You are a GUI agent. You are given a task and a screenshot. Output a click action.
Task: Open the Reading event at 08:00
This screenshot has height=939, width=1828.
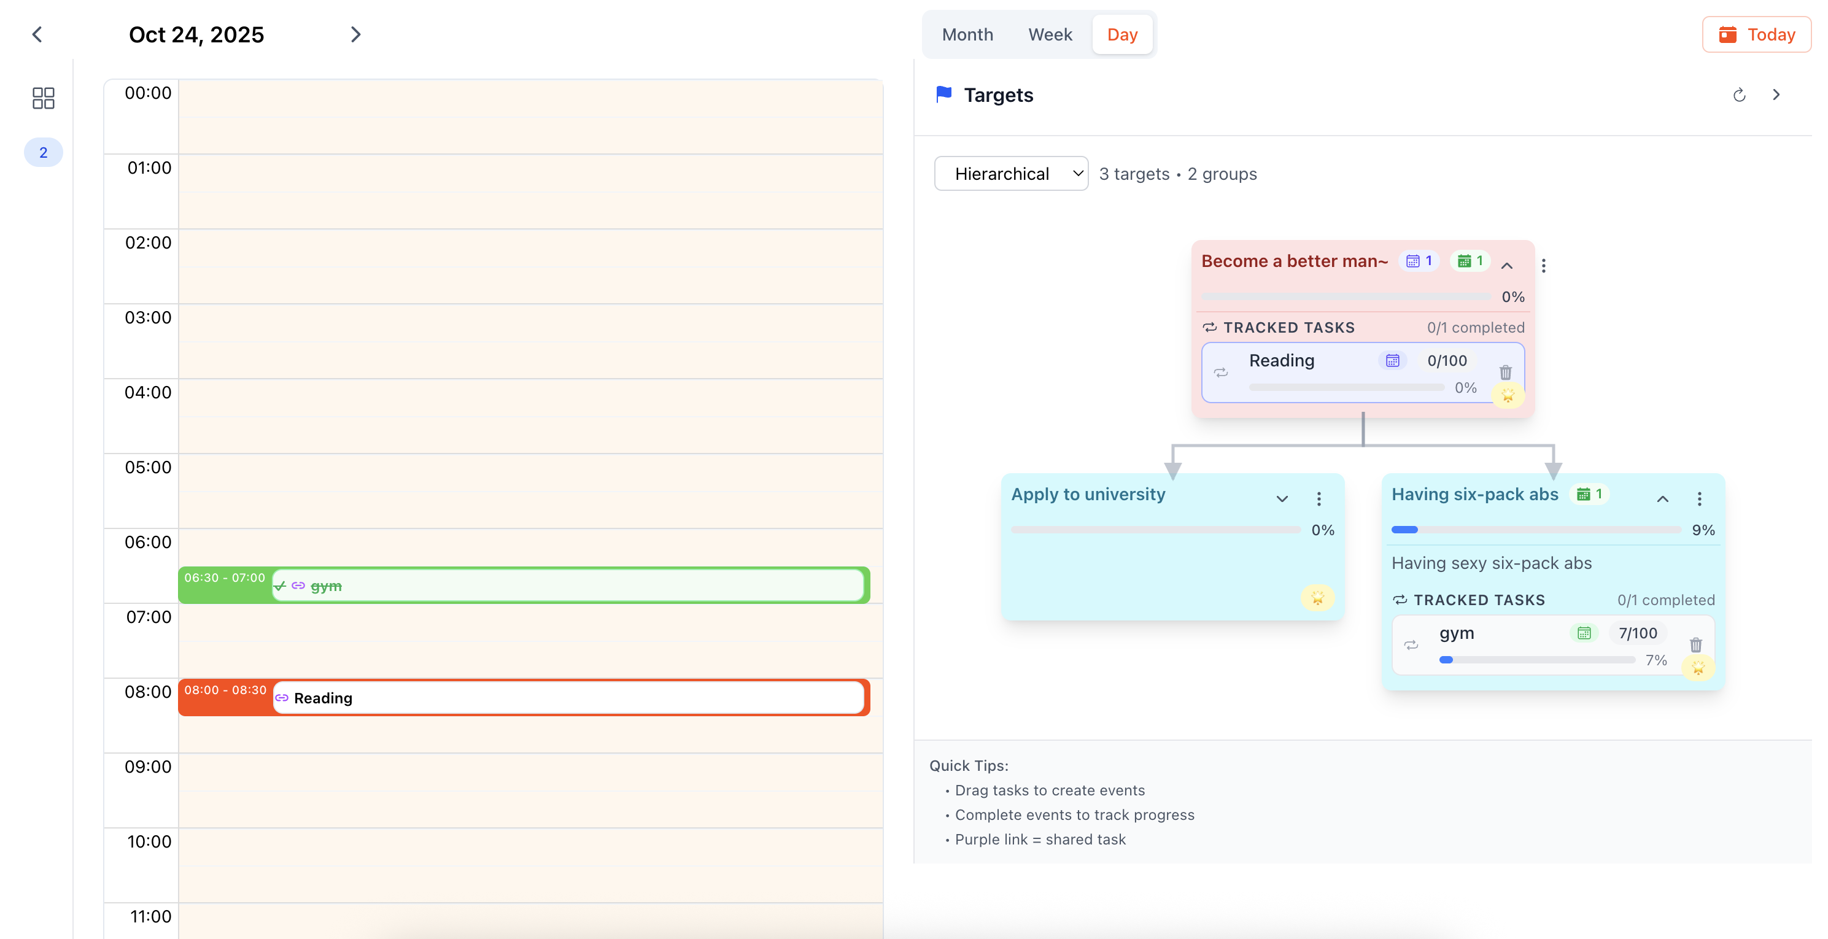524,698
